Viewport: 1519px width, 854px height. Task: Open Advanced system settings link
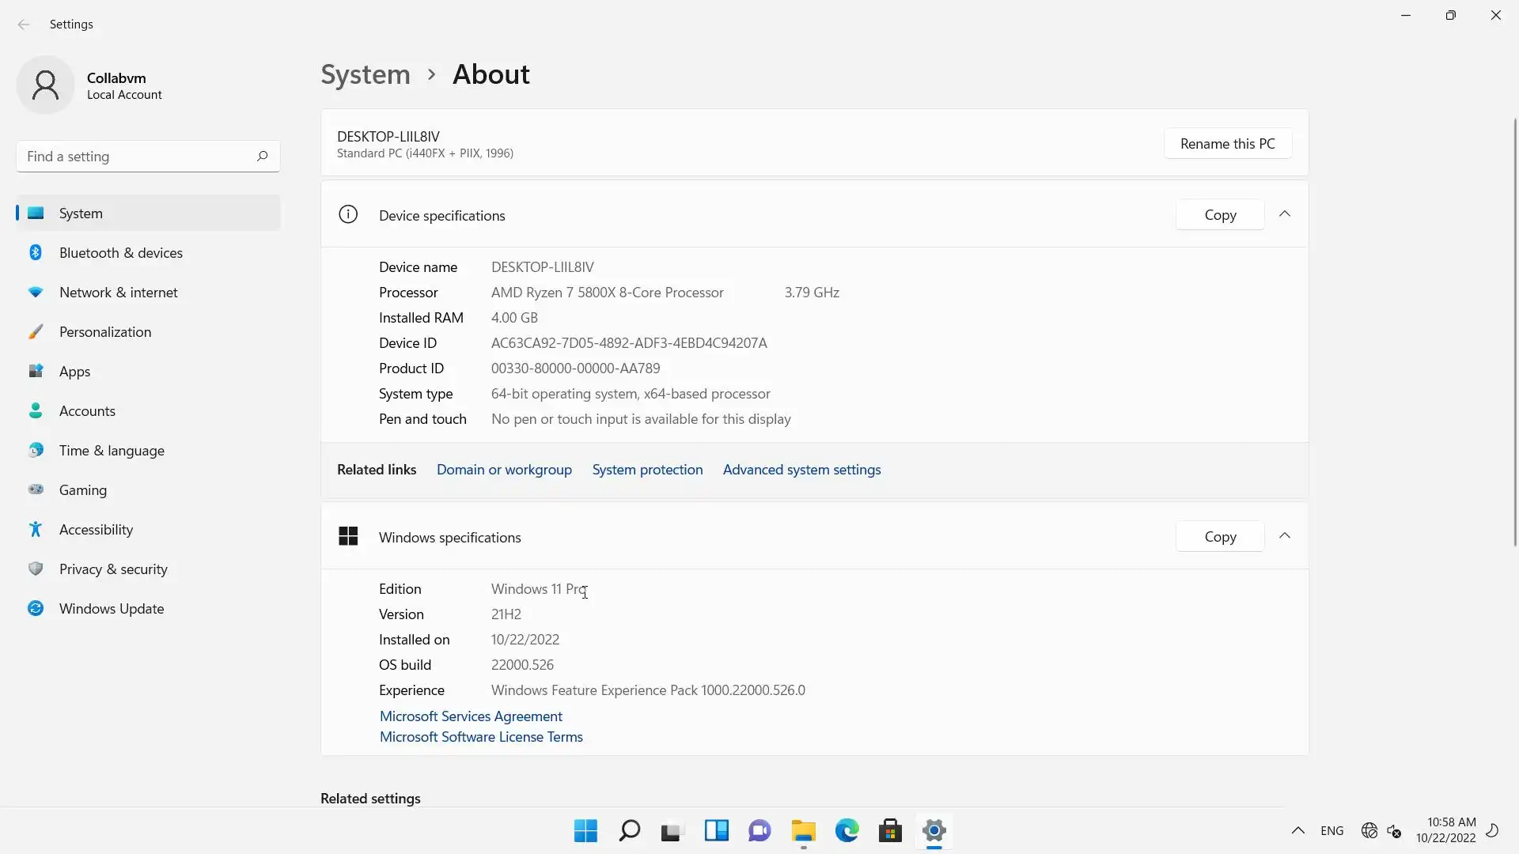[x=801, y=470]
